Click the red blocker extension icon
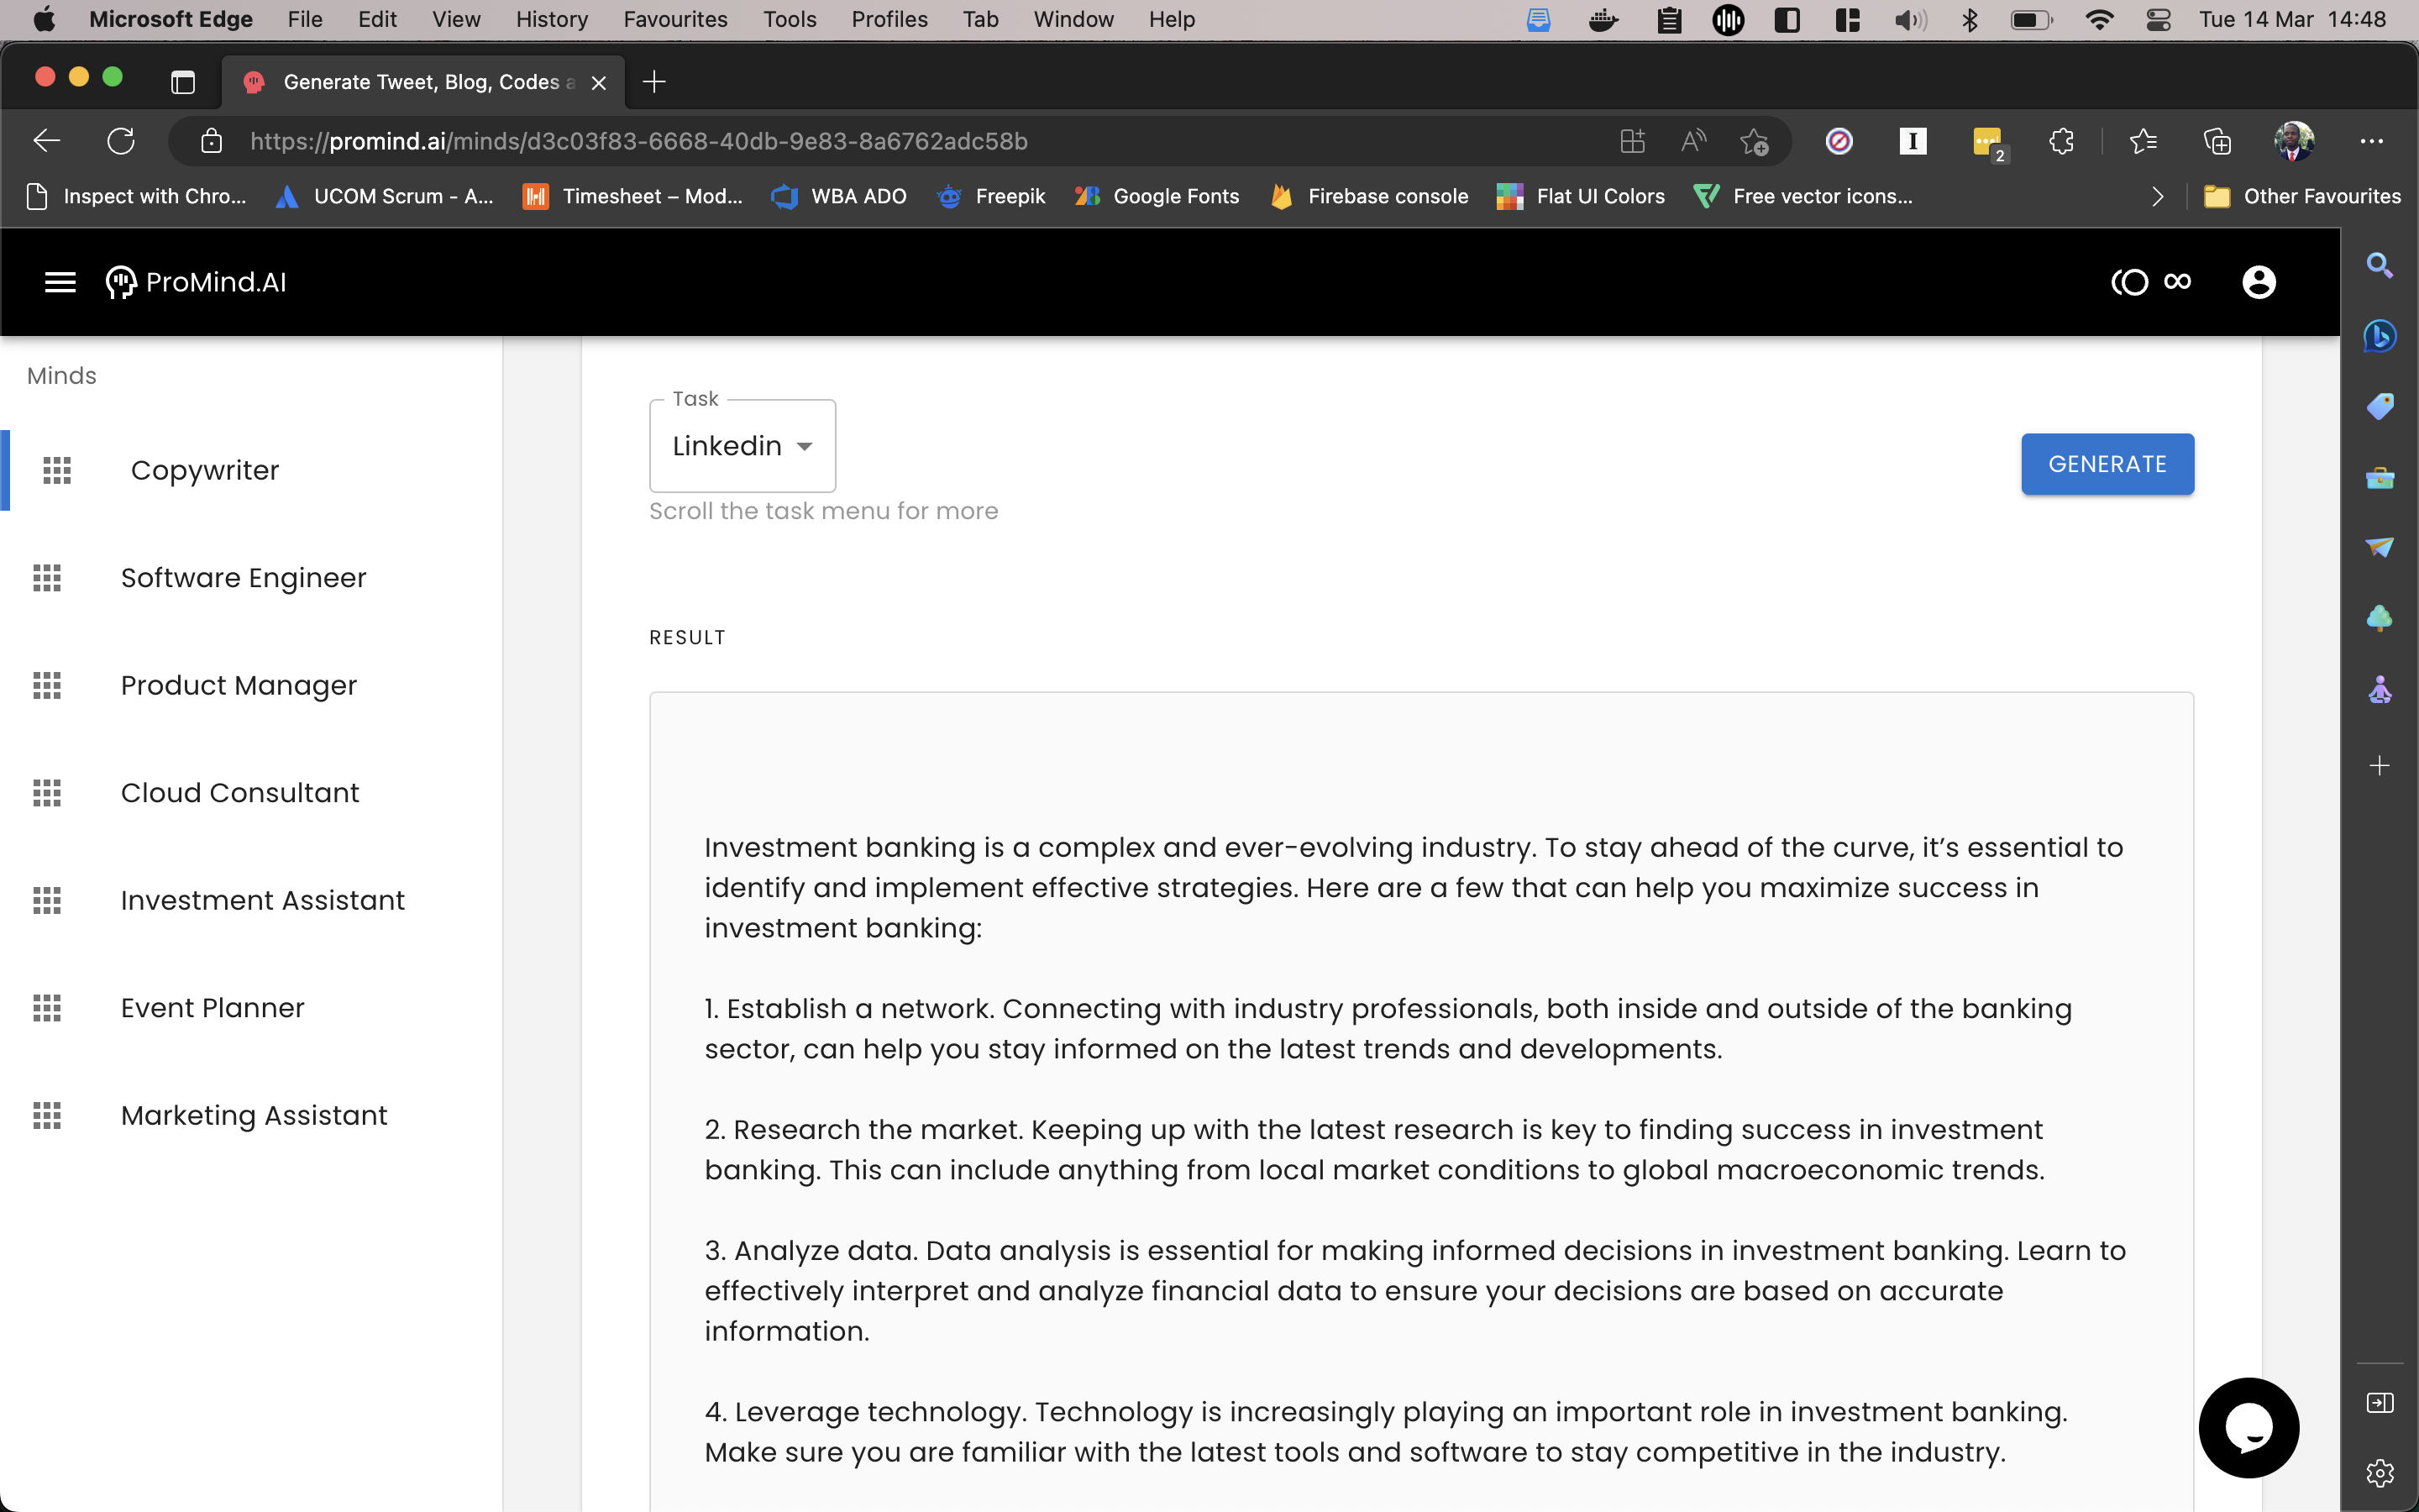The width and height of the screenshot is (2419, 1512). (x=1839, y=141)
